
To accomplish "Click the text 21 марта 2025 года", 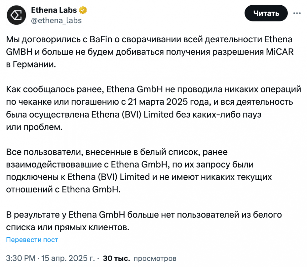I will pyautogui.click(x=169, y=102).
